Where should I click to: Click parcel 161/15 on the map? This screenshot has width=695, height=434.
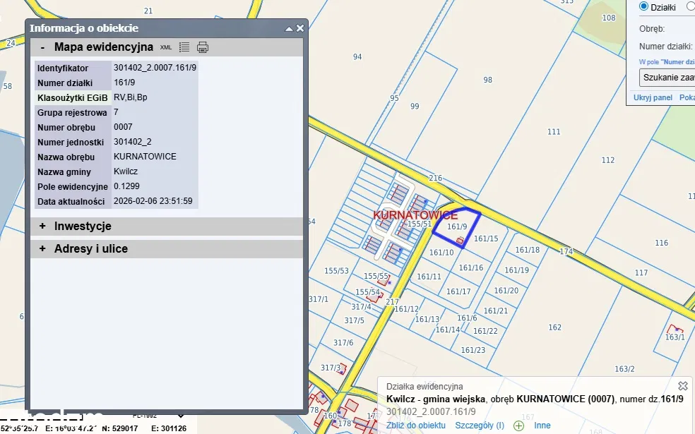(486, 239)
